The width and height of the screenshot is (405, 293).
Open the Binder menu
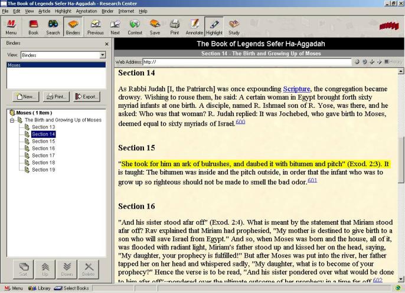(107, 11)
